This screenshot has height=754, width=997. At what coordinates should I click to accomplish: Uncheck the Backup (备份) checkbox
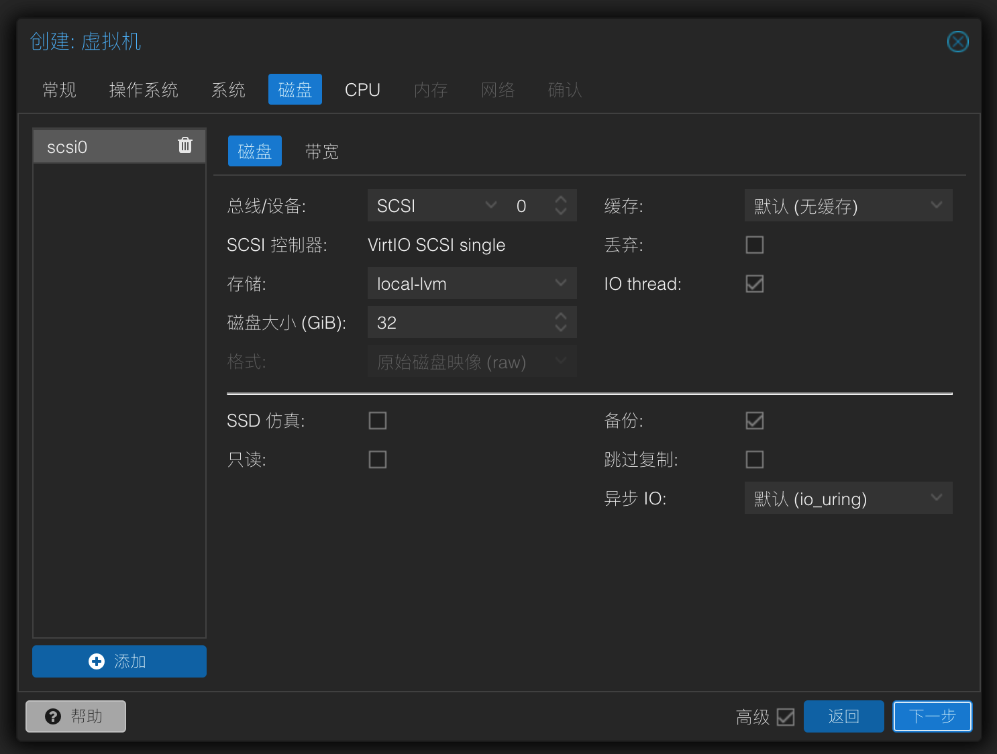(x=755, y=421)
